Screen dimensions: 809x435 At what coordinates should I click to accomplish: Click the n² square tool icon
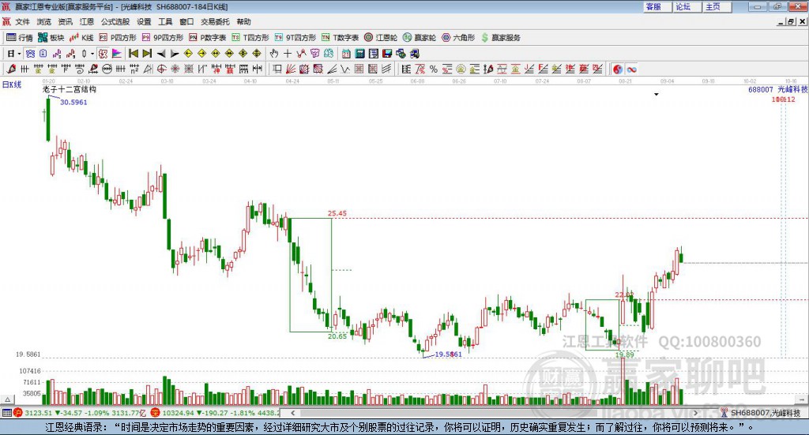pyautogui.click(x=134, y=69)
